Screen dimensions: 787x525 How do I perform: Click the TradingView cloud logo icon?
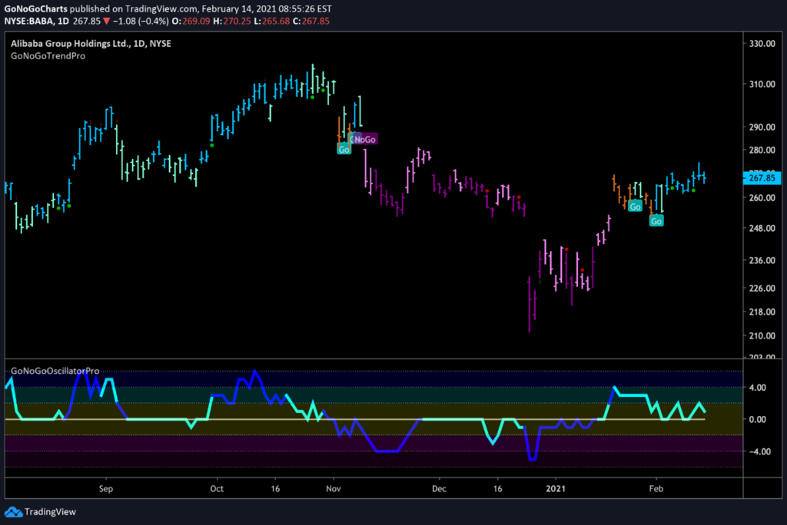[x=14, y=512]
